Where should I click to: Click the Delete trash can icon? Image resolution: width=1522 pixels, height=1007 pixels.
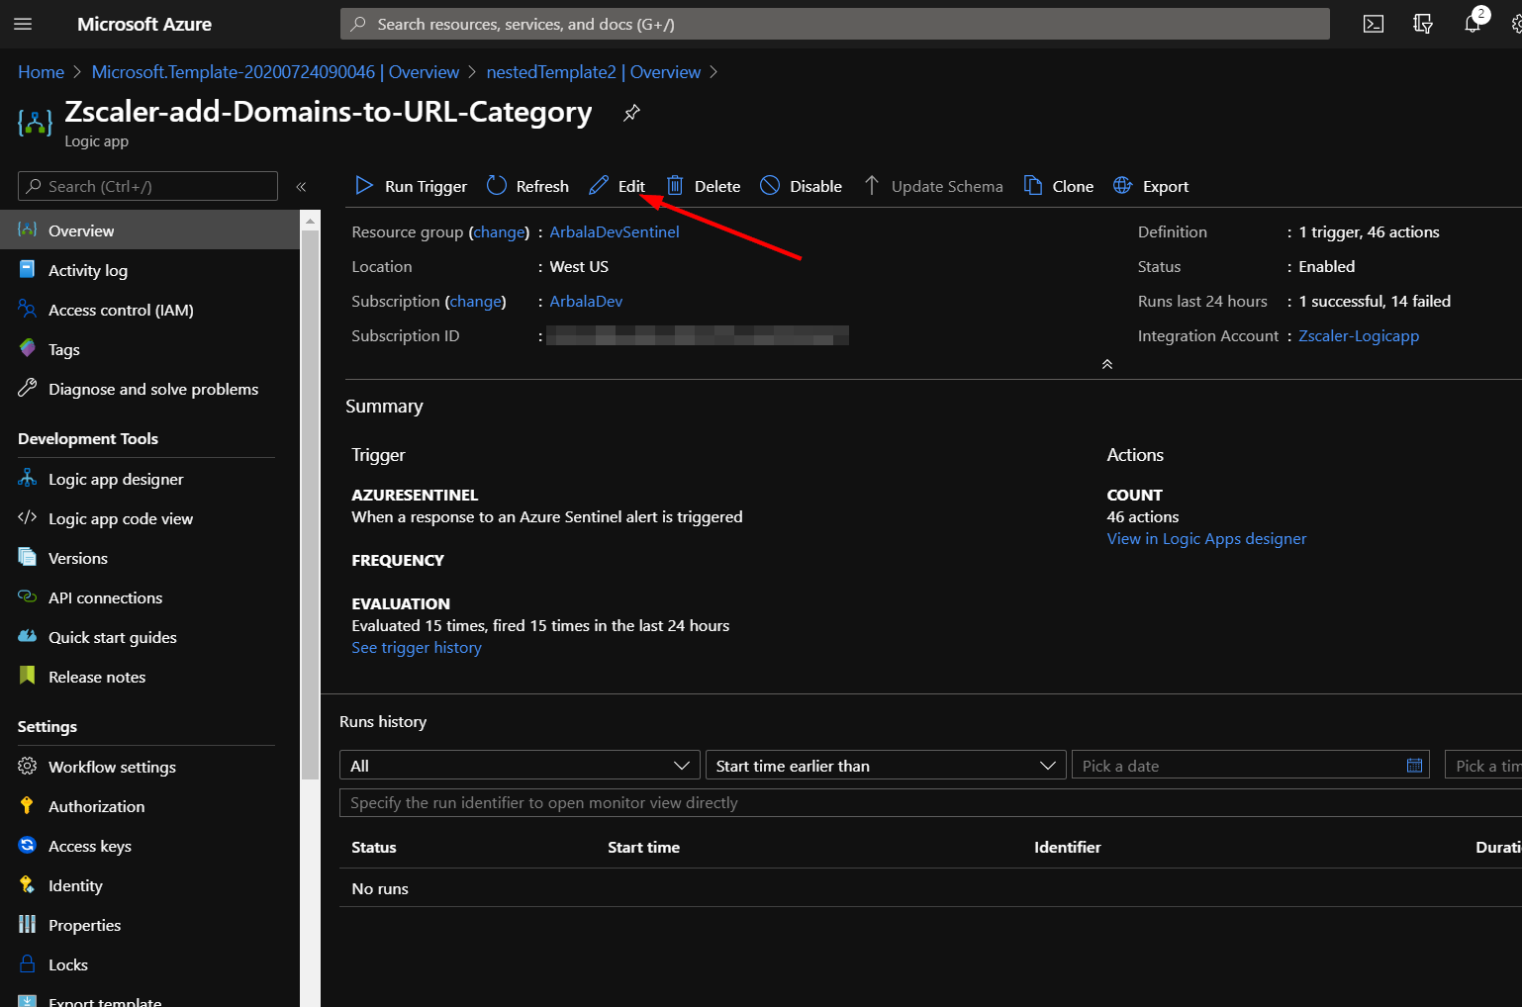point(675,185)
